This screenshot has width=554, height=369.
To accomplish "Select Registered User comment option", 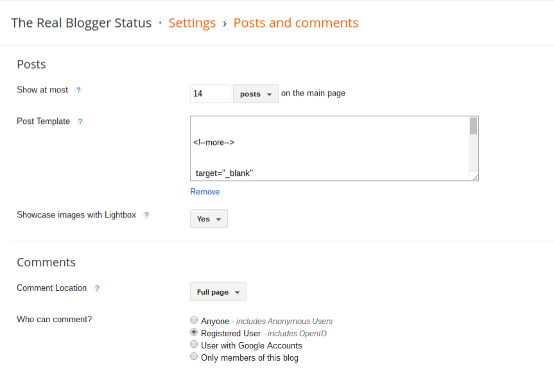I will pos(194,332).
